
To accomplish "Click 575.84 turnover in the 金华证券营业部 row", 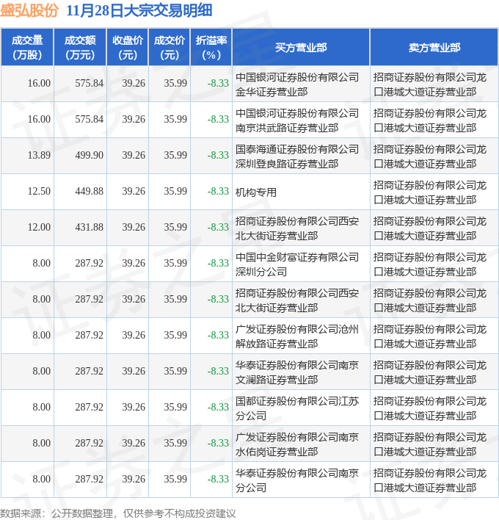I will click(89, 83).
